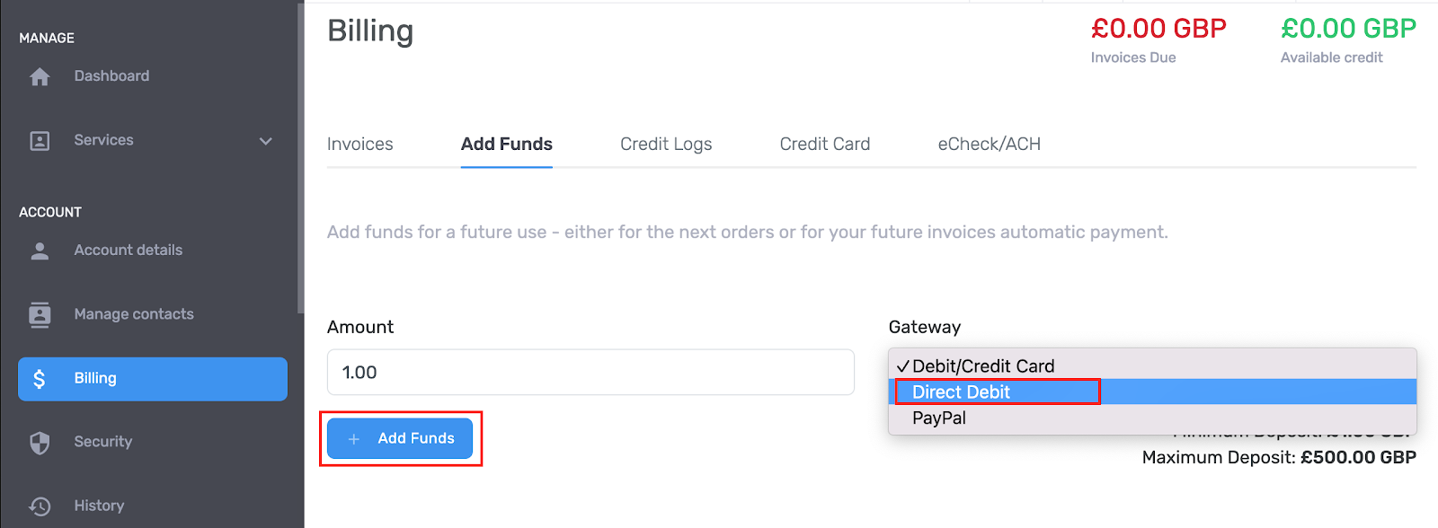Click the sidebar vertical scrollbar
Screen dimensions: 1438x528
[x=300, y=157]
